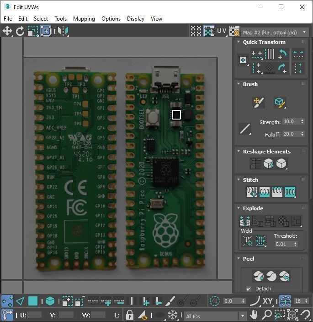Click Space Vertically icon

click(298, 68)
